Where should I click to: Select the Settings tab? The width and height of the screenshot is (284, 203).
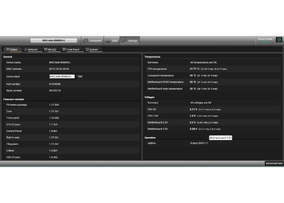click(x=130, y=41)
